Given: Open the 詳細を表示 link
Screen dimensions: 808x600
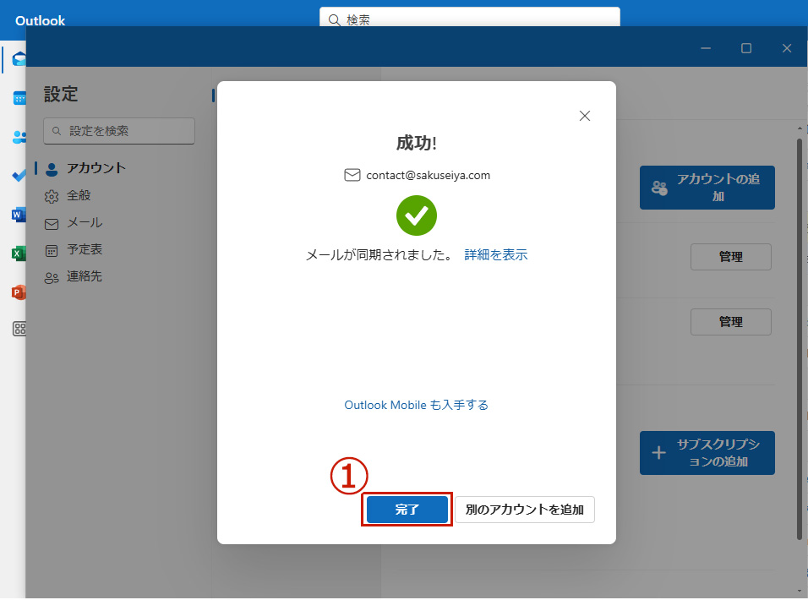Looking at the screenshot, I should point(496,255).
